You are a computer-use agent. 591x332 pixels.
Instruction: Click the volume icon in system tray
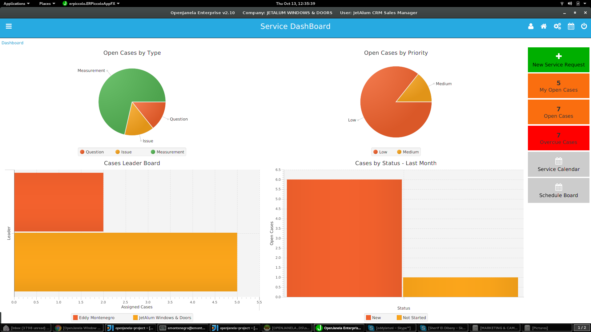click(x=570, y=4)
